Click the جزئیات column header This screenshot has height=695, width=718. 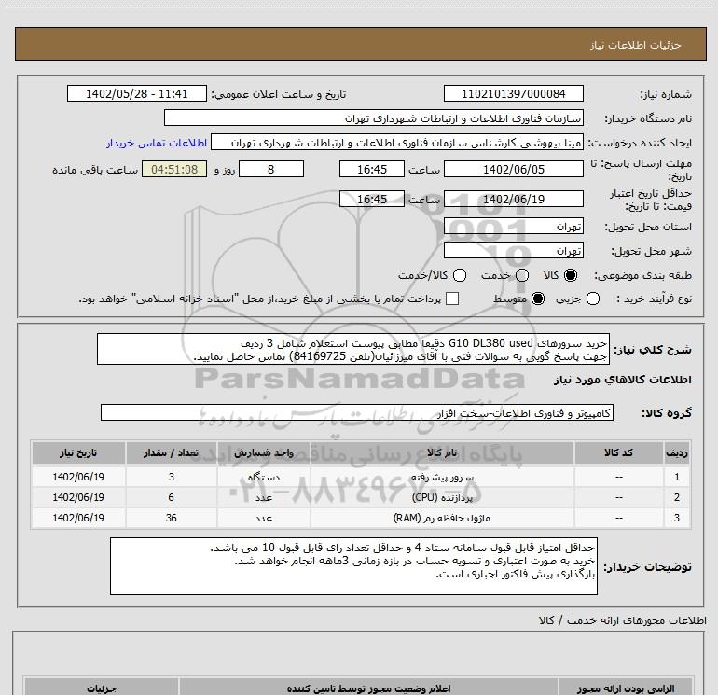point(102,688)
